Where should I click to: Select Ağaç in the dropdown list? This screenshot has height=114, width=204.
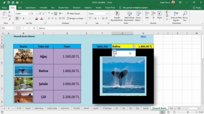[x=124, y=50]
